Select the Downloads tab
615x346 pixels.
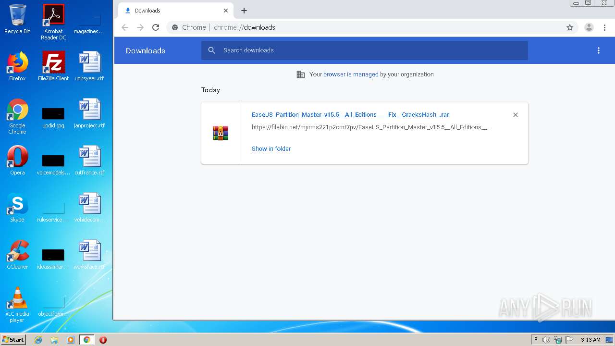point(176,11)
